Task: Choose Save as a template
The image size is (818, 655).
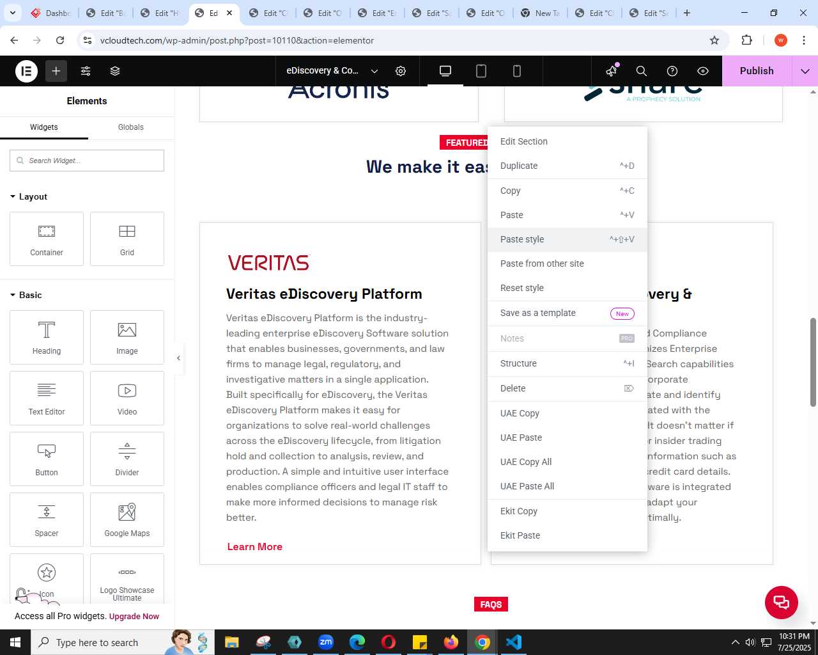Action: coord(567,313)
